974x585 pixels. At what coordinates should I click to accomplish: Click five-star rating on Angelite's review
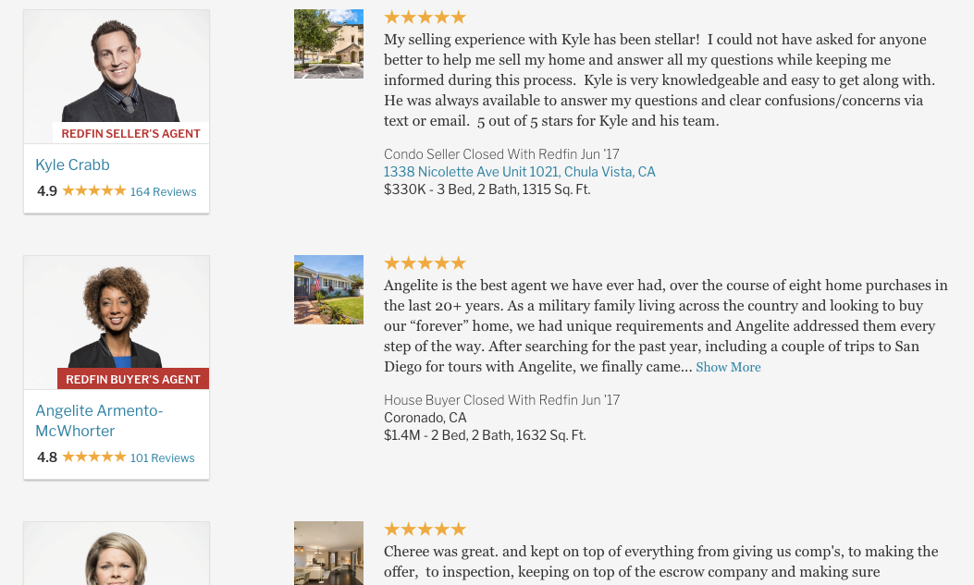point(425,263)
